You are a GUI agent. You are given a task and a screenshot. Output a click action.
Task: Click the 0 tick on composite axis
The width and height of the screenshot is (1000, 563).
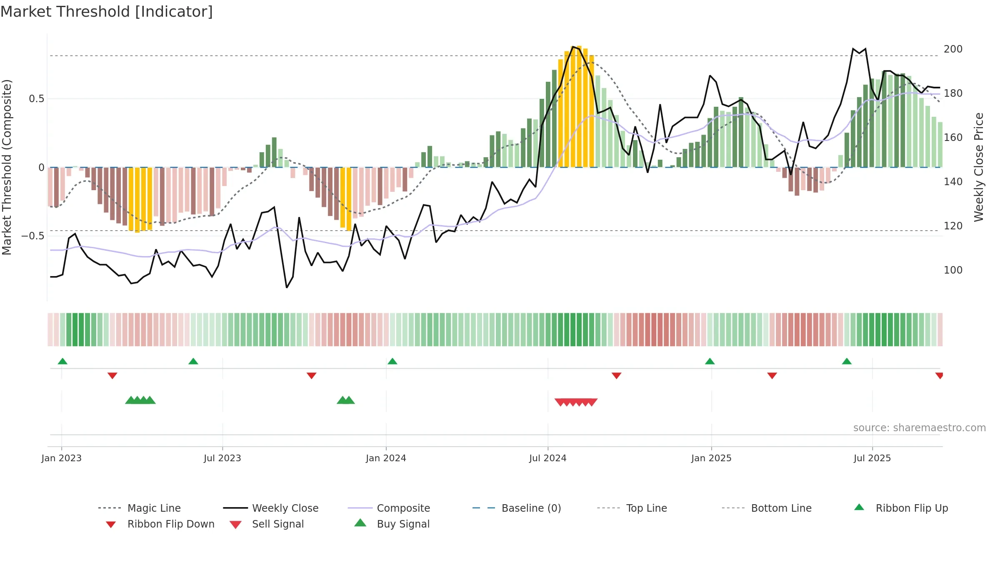(41, 168)
